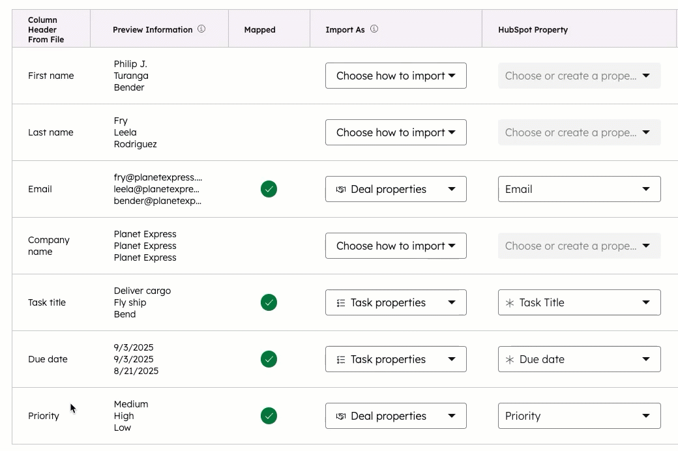Click the green mapped checkmark on Email row
Viewport: 678px width, 451px height.
click(269, 189)
